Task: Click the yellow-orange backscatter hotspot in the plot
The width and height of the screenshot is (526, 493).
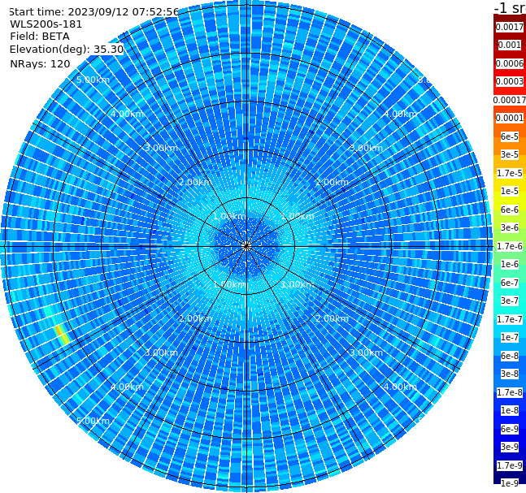Action: (x=62, y=335)
